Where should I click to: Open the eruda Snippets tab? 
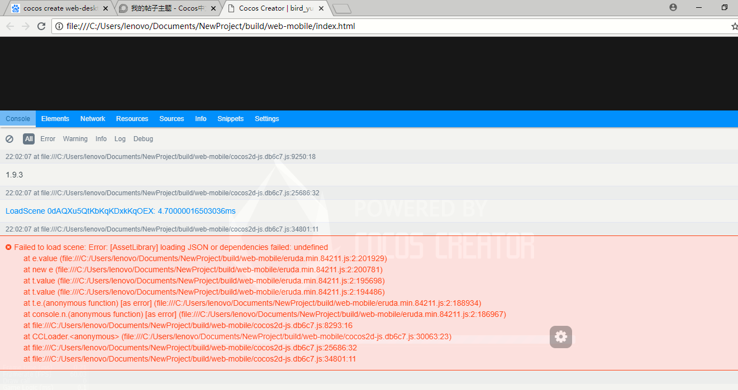click(231, 119)
